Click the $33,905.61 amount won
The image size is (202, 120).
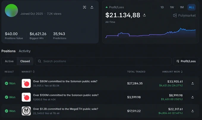pyautogui.click(x=175, y=82)
